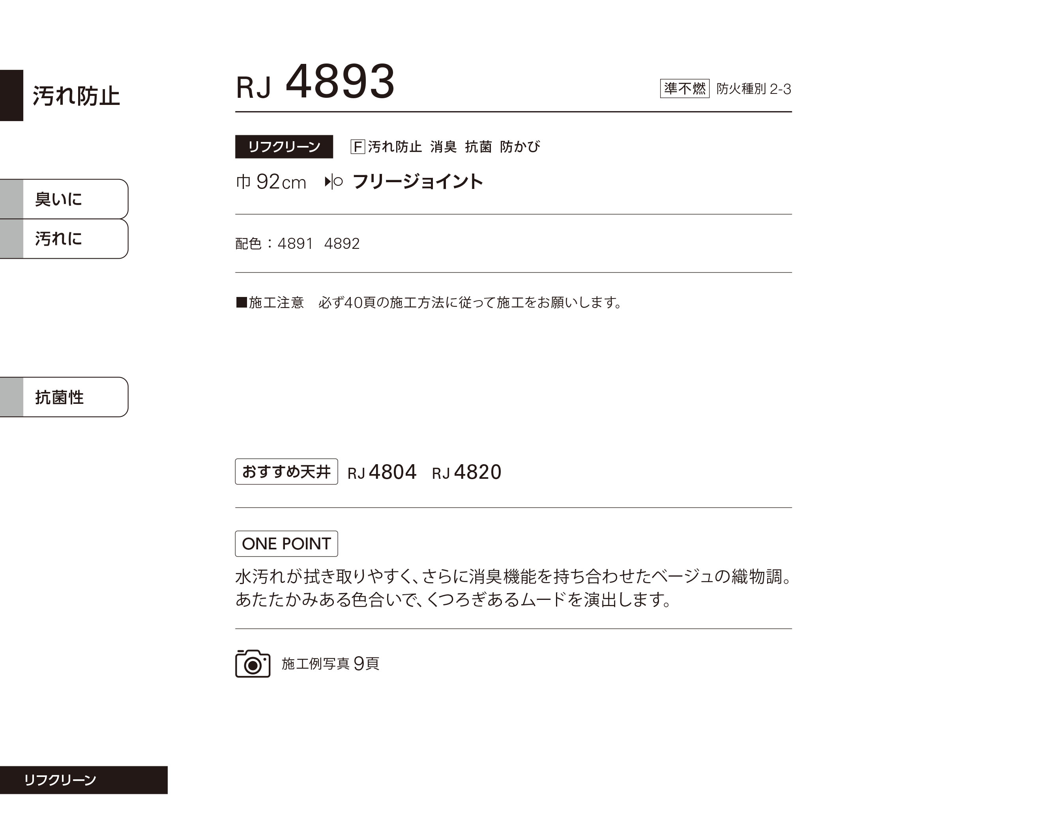Click the product number RJ 4893 heading
The width and height of the screenshot is (1039, 829).
click(x=315, y=82)
